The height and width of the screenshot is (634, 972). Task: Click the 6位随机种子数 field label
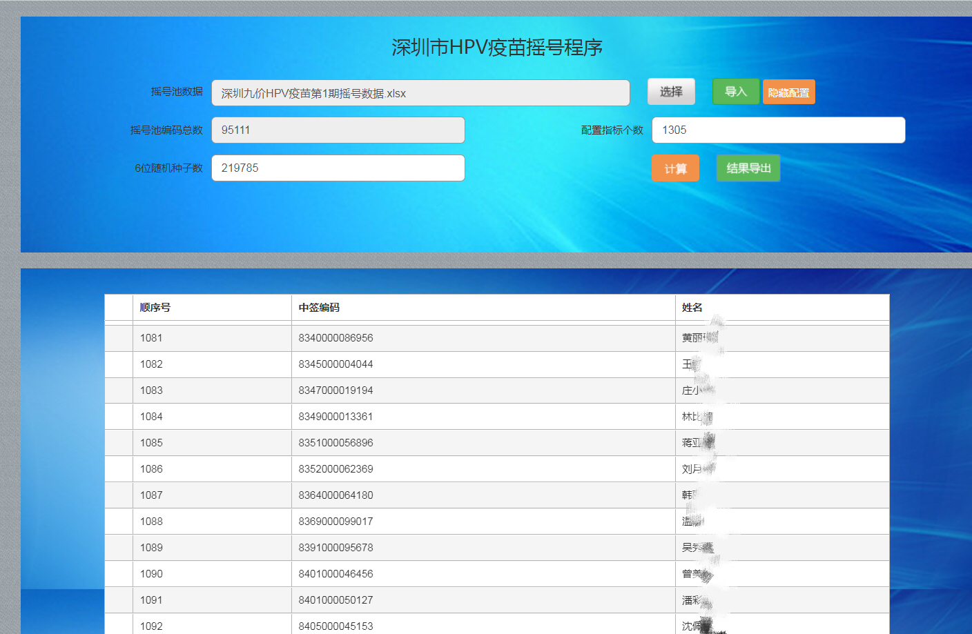[168, 168]
